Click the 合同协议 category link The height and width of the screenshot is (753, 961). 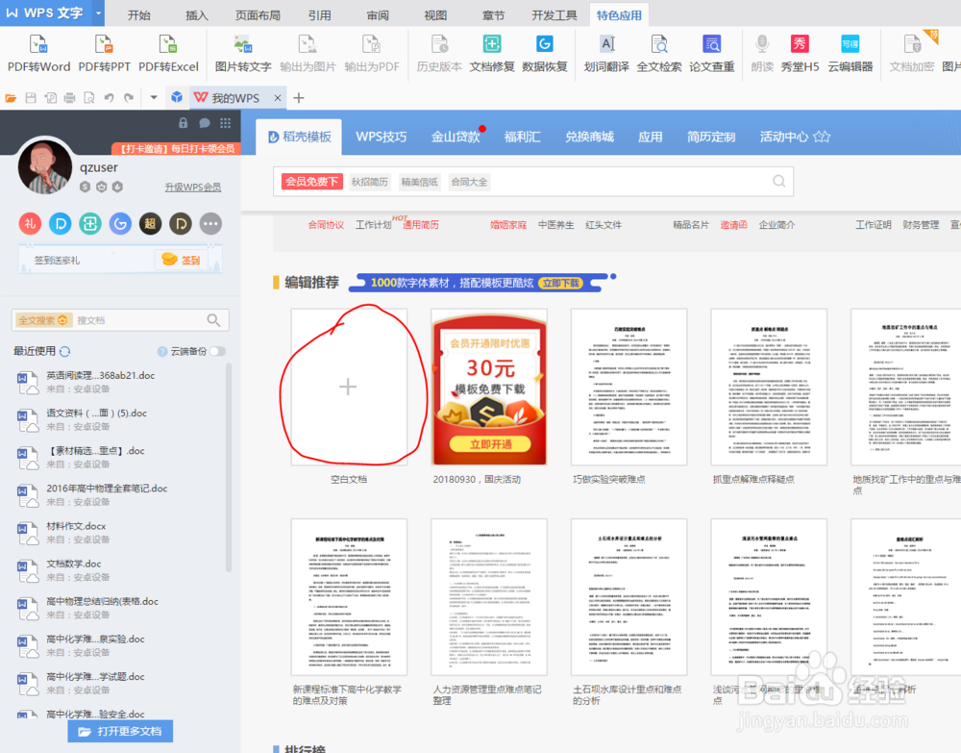click(x=326, y=225)
